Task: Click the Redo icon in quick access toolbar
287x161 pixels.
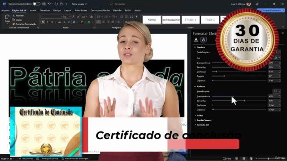Action: pos(56,4)
